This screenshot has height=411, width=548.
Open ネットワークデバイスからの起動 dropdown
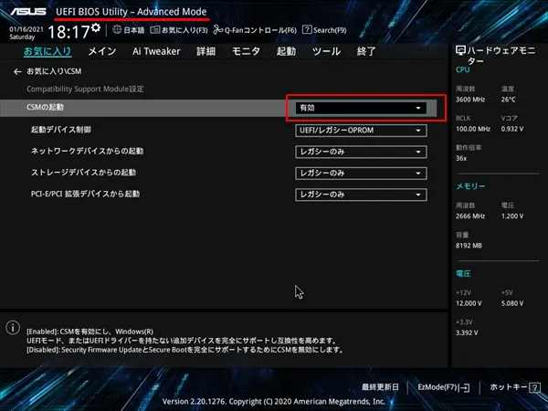[361, 152]
